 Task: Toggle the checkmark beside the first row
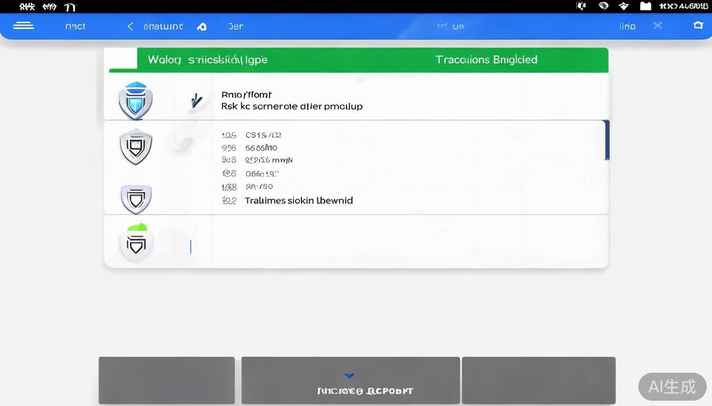click(197, 100)
